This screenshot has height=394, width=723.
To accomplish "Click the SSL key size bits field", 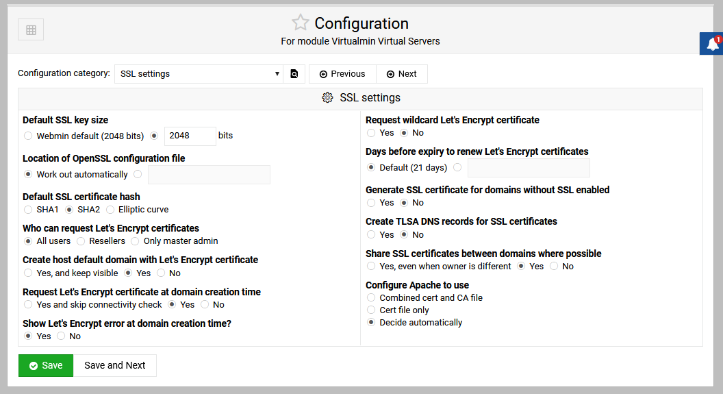I will [190, 136].
